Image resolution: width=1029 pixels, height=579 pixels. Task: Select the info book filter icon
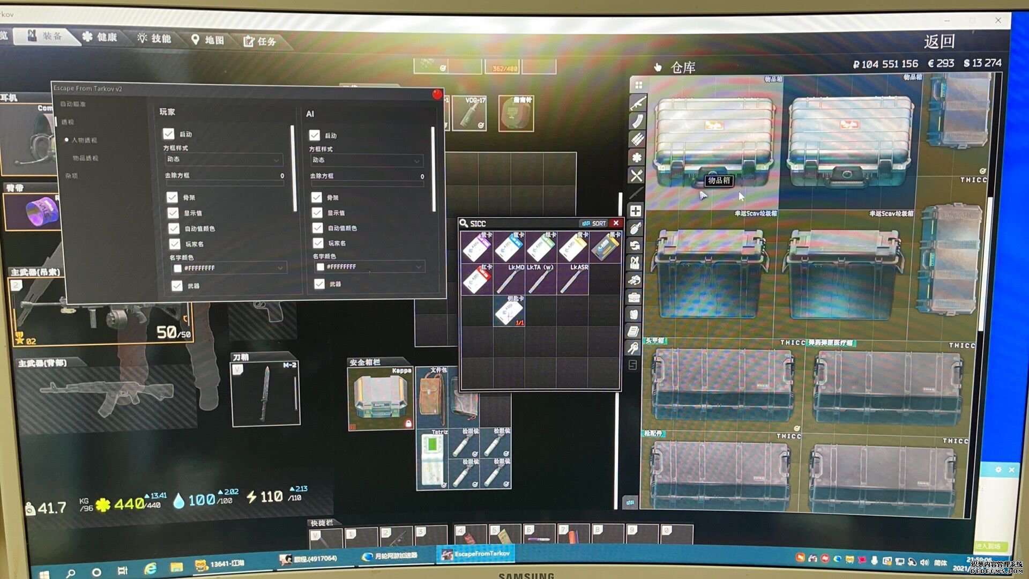tap(634, 331)
